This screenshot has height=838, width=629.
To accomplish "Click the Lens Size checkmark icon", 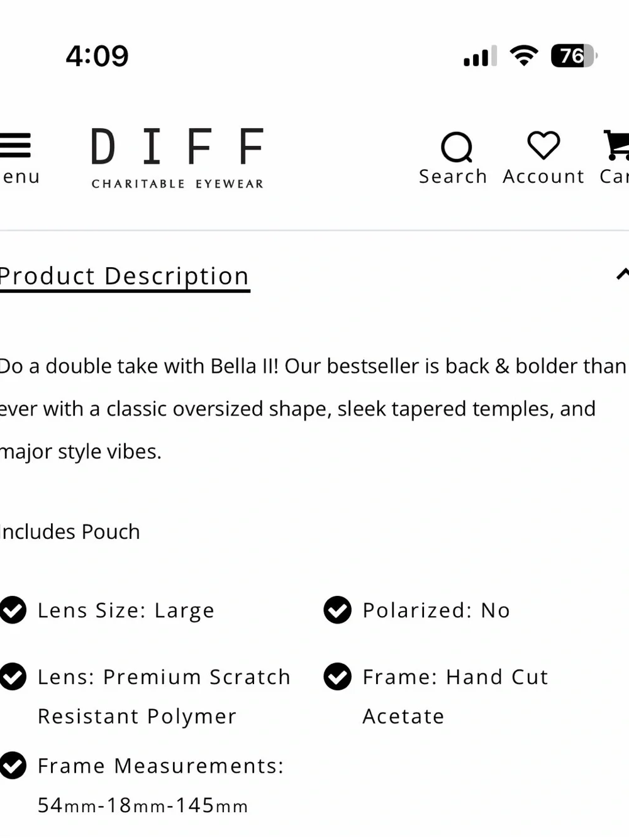I will (13, 610).
